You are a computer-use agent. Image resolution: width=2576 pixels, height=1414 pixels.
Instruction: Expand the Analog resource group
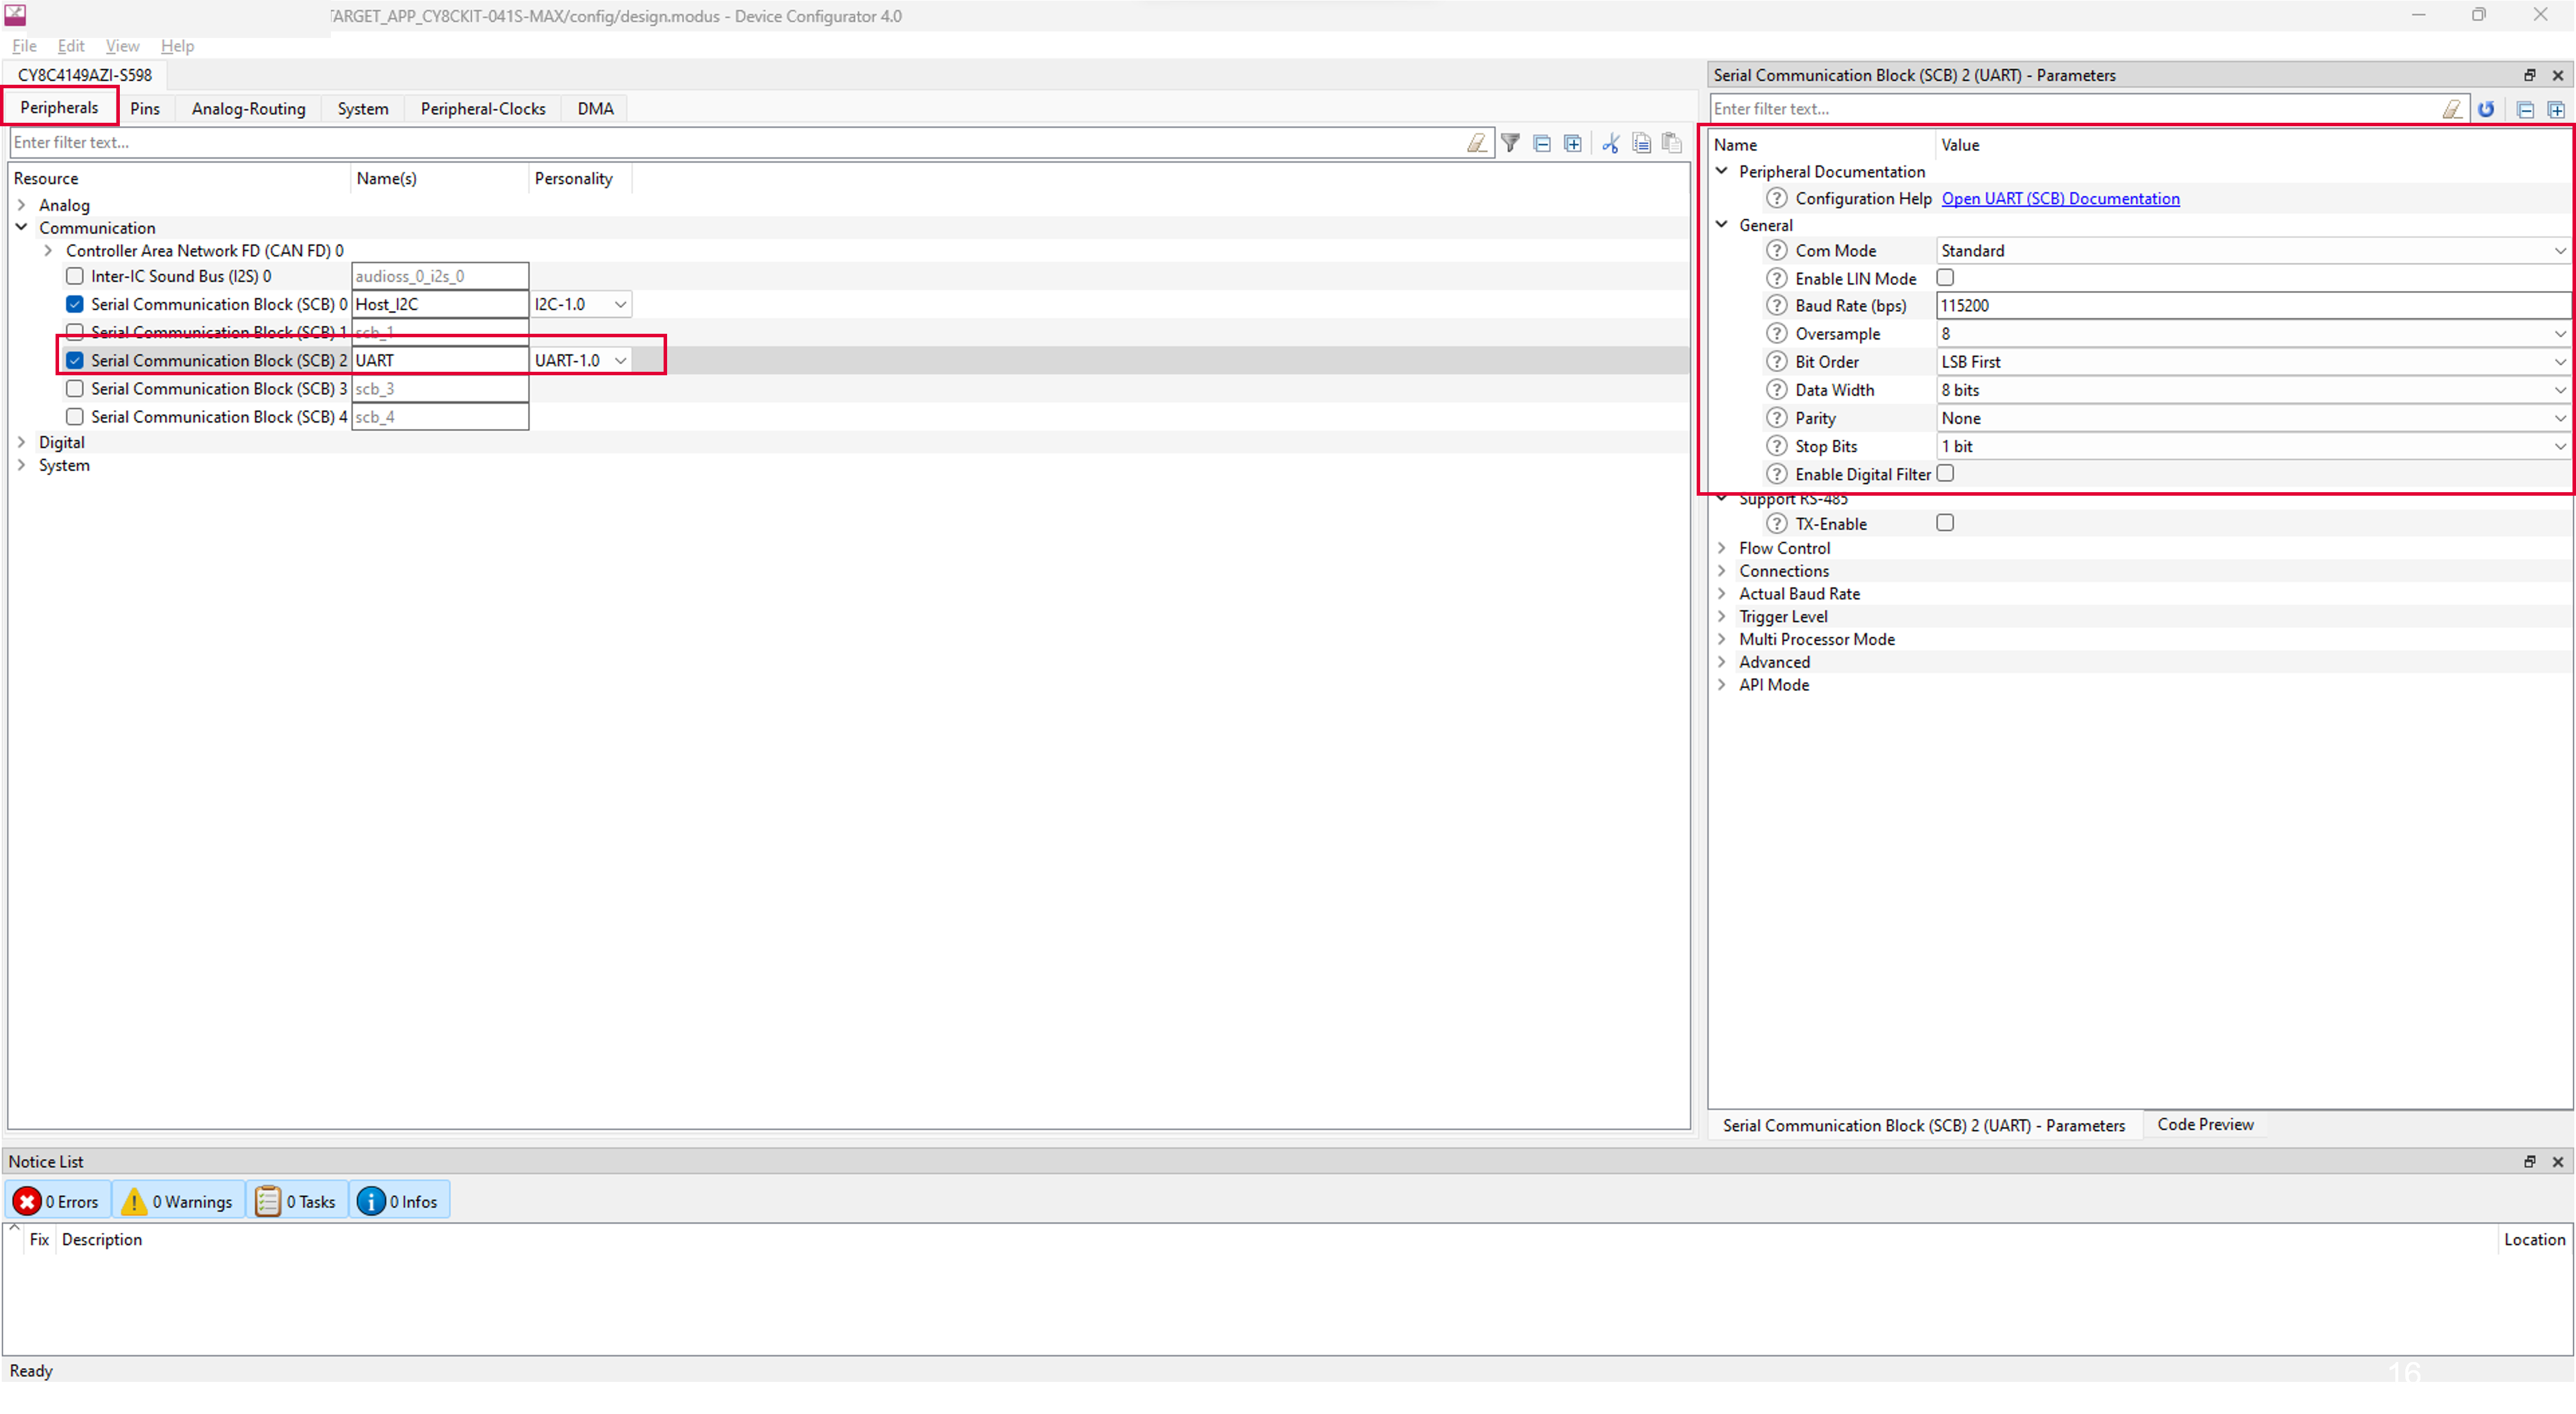coord(22,204)
